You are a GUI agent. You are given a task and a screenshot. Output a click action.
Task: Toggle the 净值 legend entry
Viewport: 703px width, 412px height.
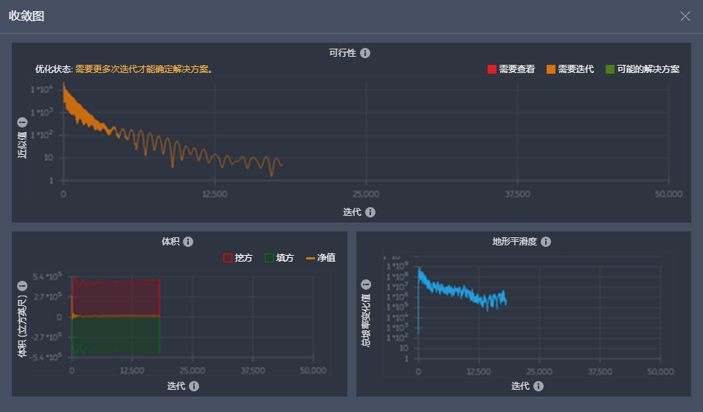click(321, 258)
